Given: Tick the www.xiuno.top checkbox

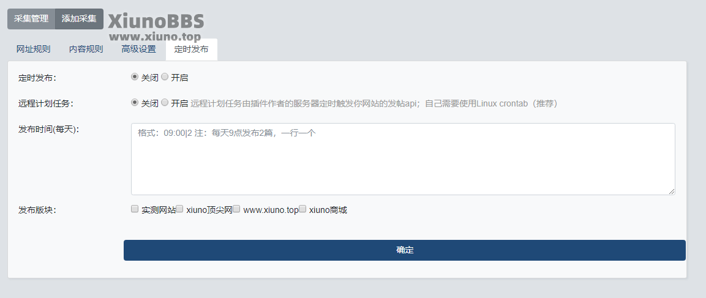Looking at the screenshot, I should [236, 209].
